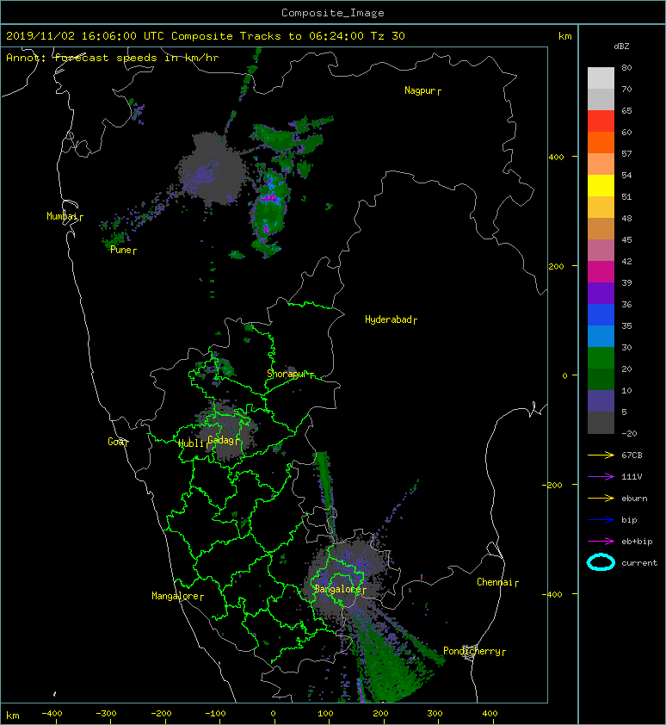Select the green 30 dBZ color swatch
The image size is (666, 725).
point(601,358)
